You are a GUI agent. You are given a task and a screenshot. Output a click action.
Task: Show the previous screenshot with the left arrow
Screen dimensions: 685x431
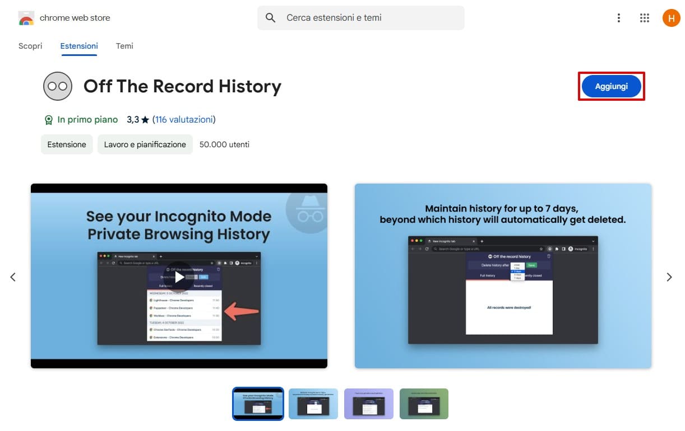click(13, 277)
